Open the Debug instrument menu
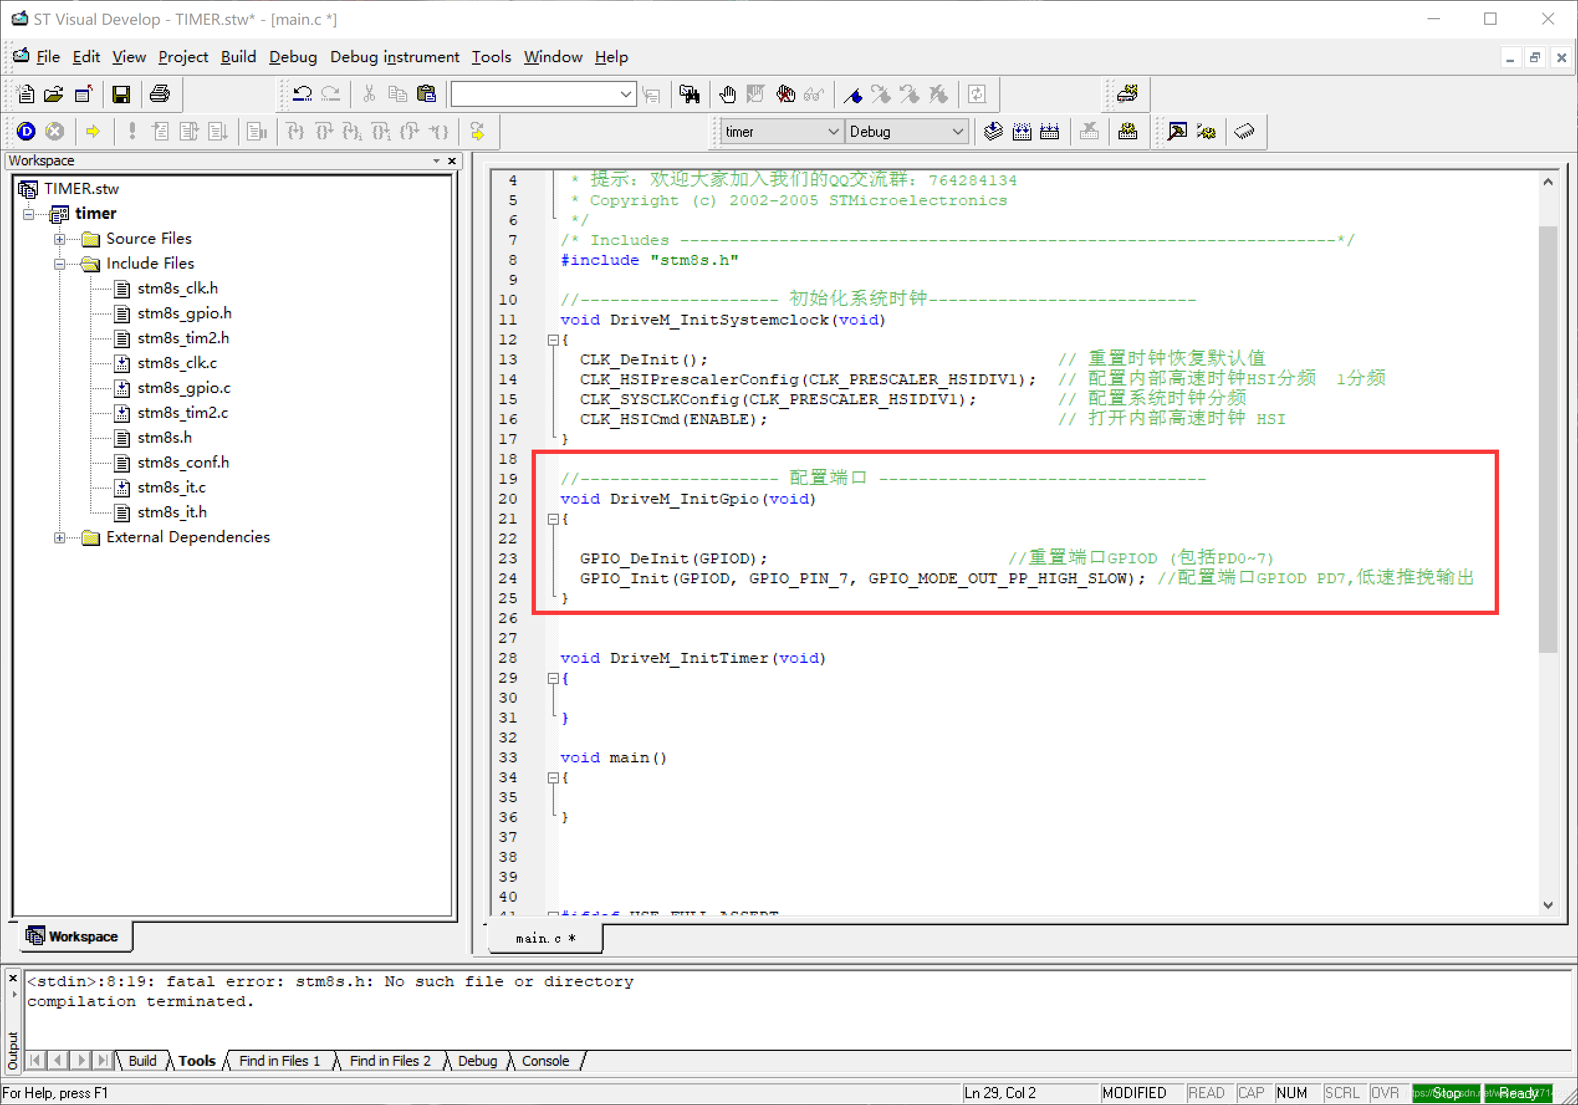1578x1105 pixels. (x=394, y=57)
